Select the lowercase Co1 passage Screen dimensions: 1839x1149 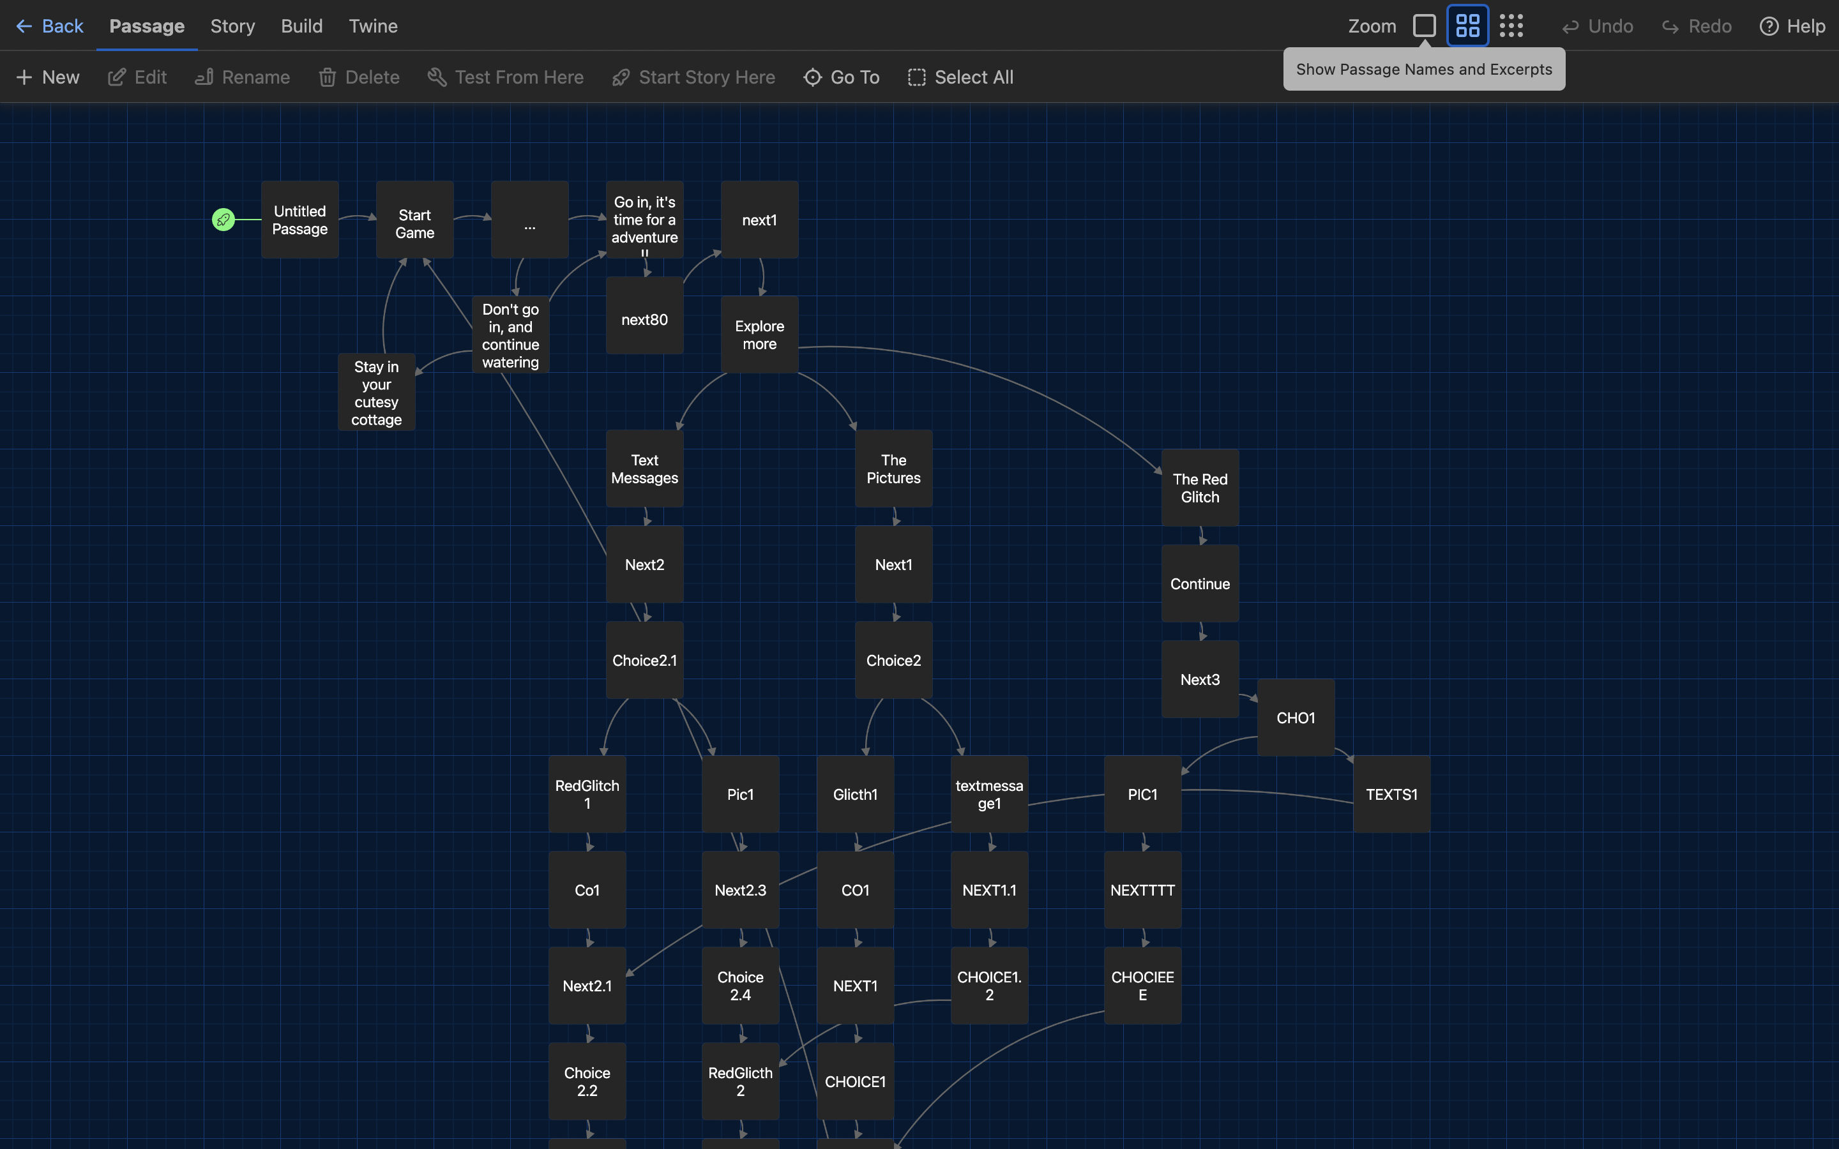point(587,890)
